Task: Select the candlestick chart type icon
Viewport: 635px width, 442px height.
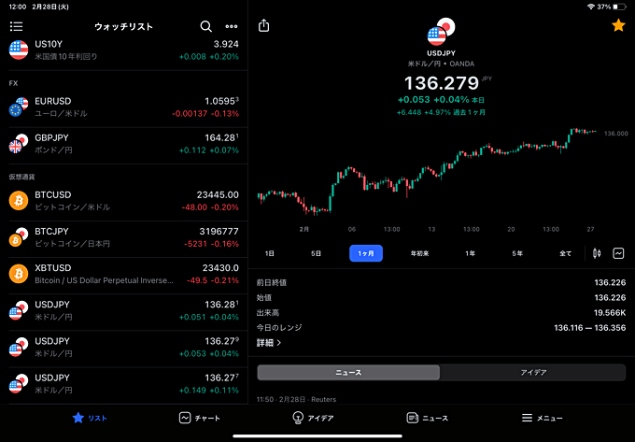Action: pyautogui.click(x=597, y=253)
